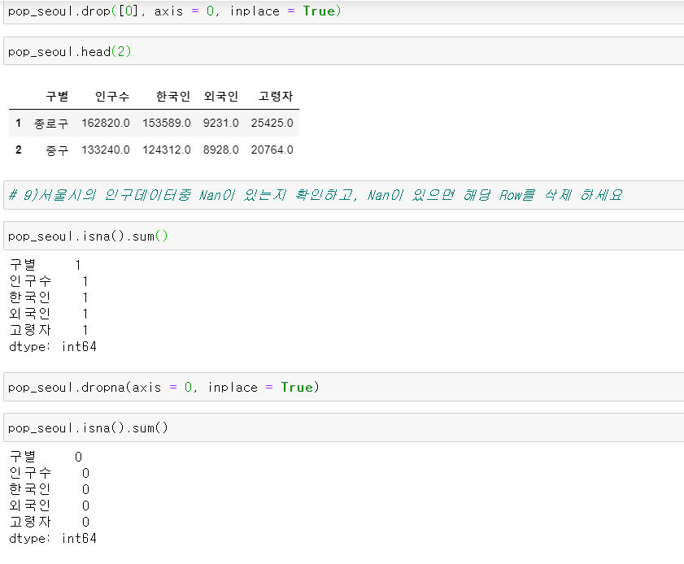Click the value 9231.0
The width and height of the screenshot is (684, 564).
220,123
